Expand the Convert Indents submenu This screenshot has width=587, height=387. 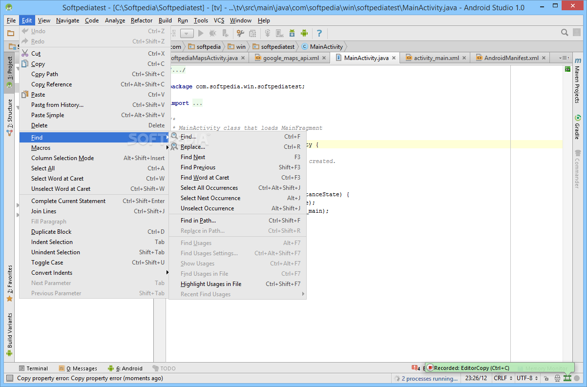pos(94,273)
